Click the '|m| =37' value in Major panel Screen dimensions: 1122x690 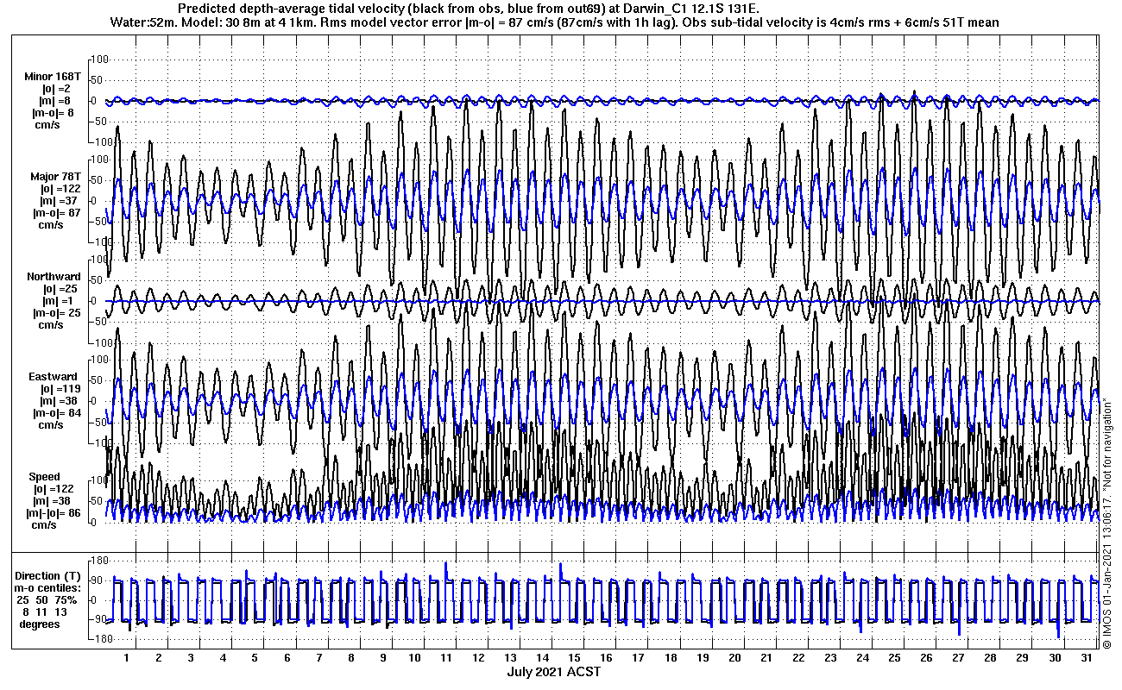point(59,200)
